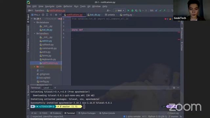Open the Structure sidebar tool window
Screen dimensions: 210x118
coord(28,90)
